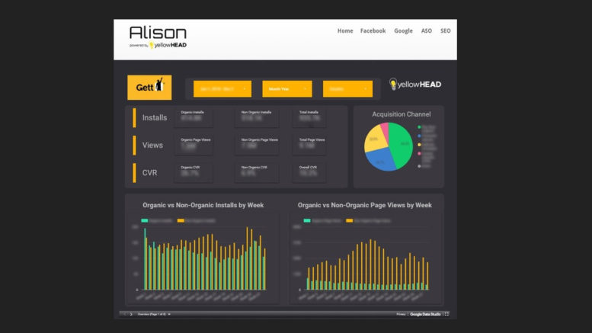This screenshot has width=592, height=333.
Task: Click the 'Installs' row label
Action: [155, 118]
